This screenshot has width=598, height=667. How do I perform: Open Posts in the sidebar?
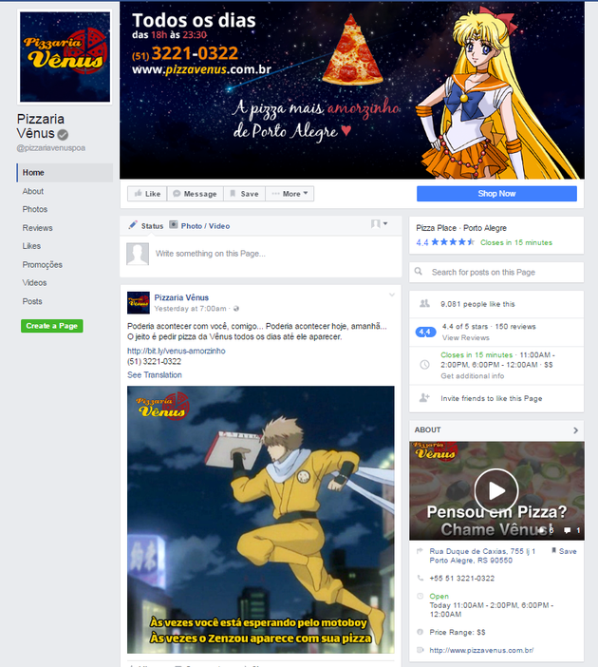[32, 301]
